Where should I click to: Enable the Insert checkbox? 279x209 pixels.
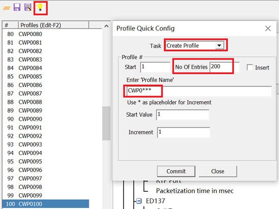point(250,68)
